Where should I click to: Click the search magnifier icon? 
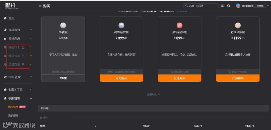pyautogui.click(x=186, y=6)
